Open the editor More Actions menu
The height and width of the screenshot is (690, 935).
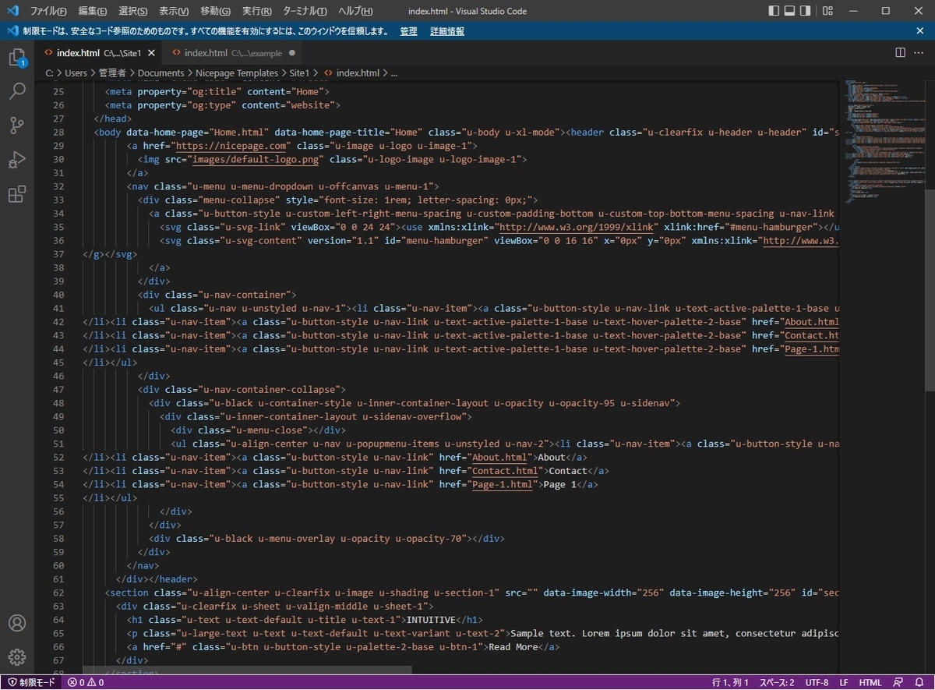[x=919, y=53]
